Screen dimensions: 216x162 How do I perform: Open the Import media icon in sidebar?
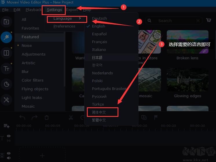(x=6, y=22)
